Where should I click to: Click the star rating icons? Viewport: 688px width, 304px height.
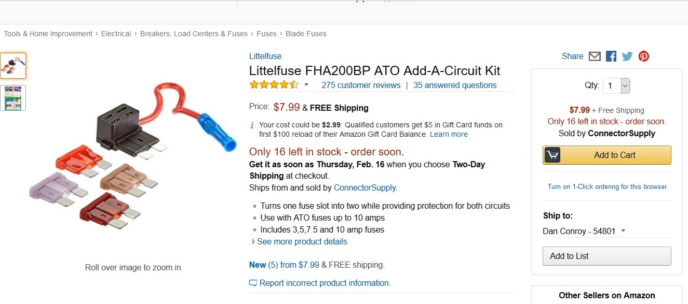274,85
